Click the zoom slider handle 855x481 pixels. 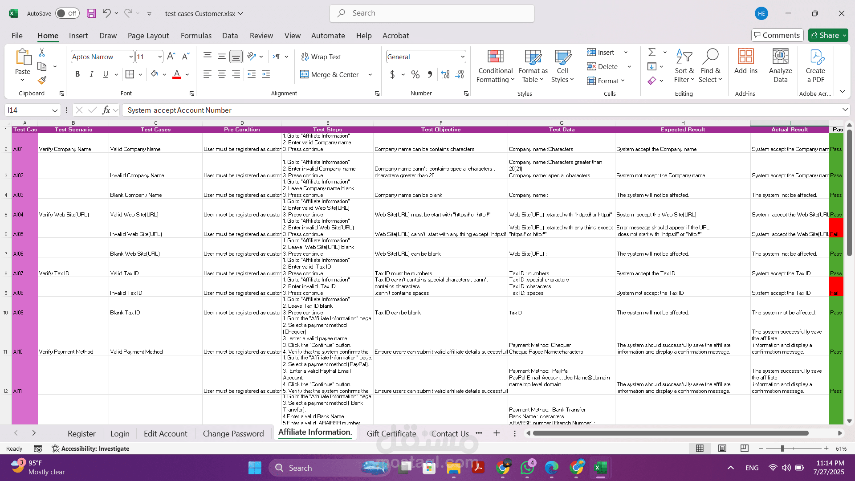782,448
